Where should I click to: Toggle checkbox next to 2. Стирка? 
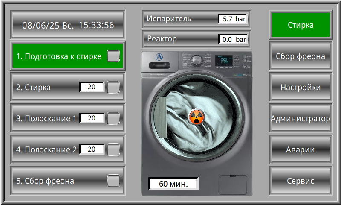pyautogui.click(x=113, y=88)
